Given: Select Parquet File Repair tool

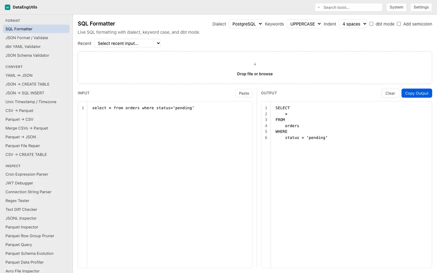Looking at the screenshot, I should [36, 146].
